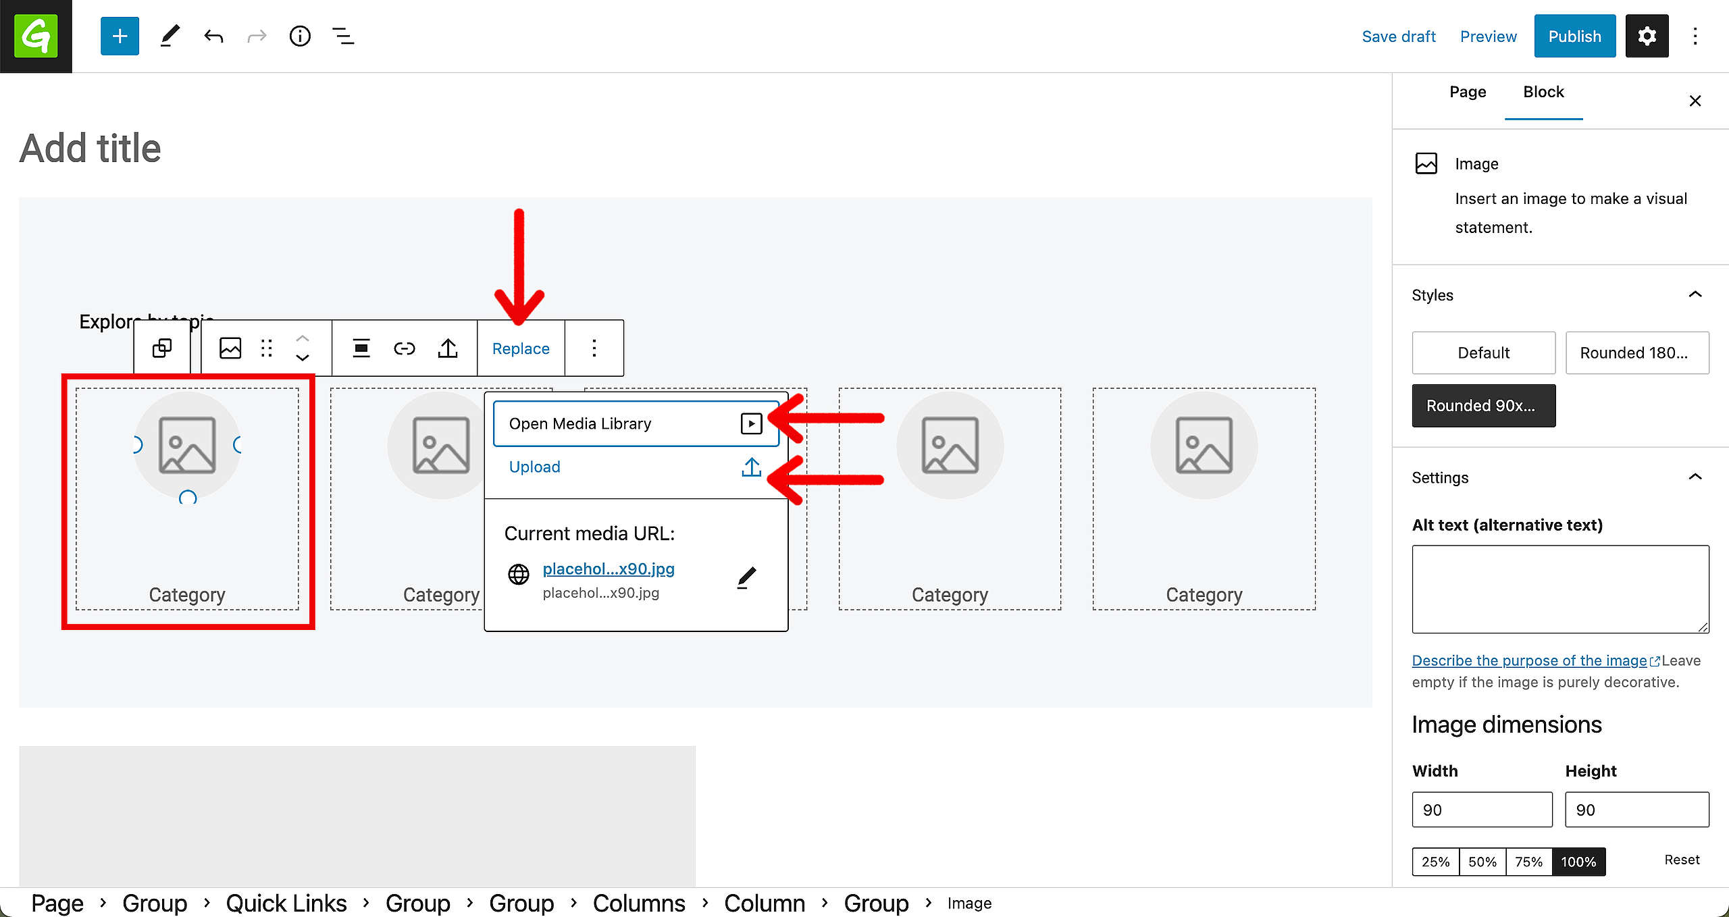Select the first category placeholder image
Screen dimensions: 1729x917
pyautogui.click(x=187, y=446)
